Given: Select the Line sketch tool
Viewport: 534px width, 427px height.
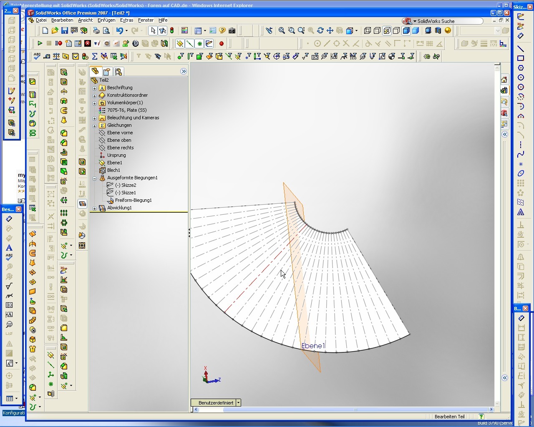Looking at the screenshot, I should coord(521,49).
